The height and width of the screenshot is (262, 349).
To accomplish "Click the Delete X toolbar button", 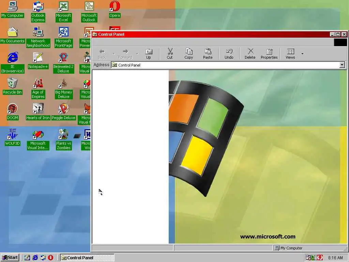I will tap(250, 54).
